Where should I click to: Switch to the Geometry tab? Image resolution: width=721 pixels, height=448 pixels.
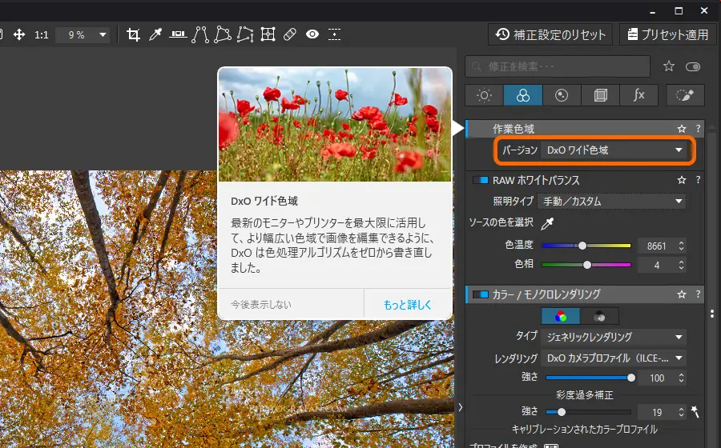[600, 95]
